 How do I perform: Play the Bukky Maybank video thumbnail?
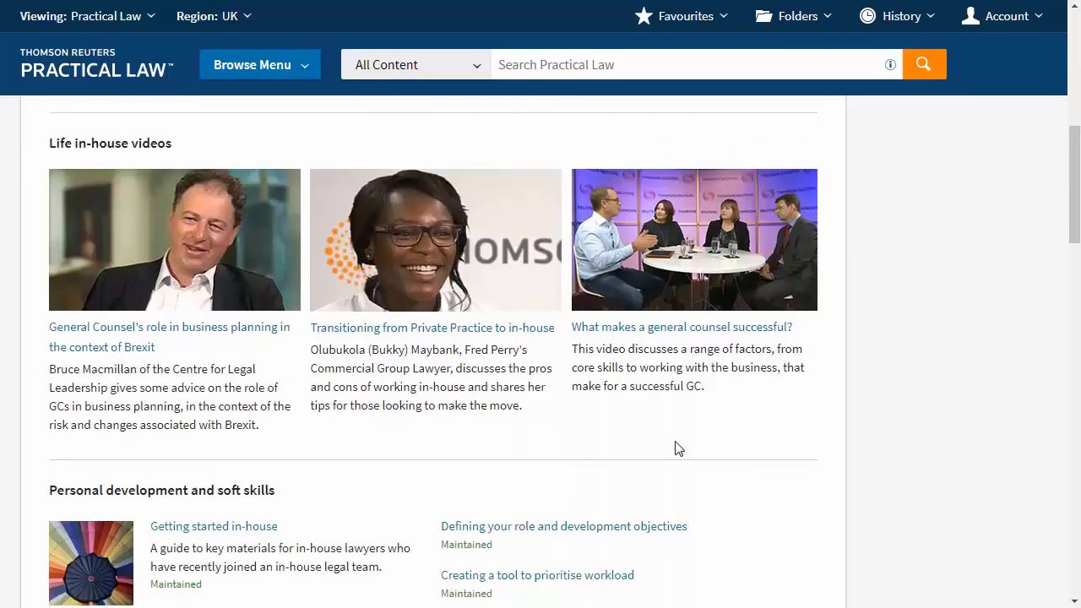click(x=436, y=240)
